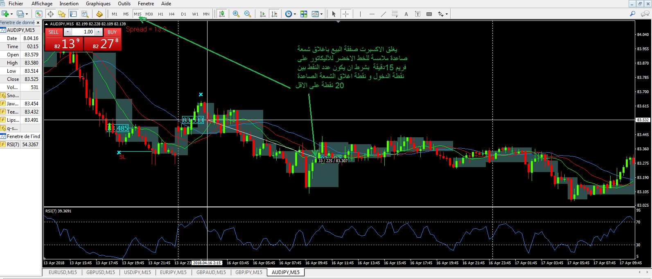Toggle the crosshair cursor mode
Screen dimensions: 652x279
coord(345,14)
